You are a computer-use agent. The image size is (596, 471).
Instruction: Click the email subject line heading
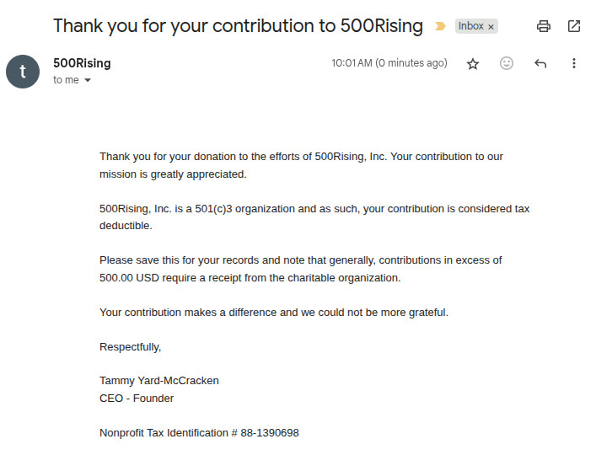click(238, 25)
